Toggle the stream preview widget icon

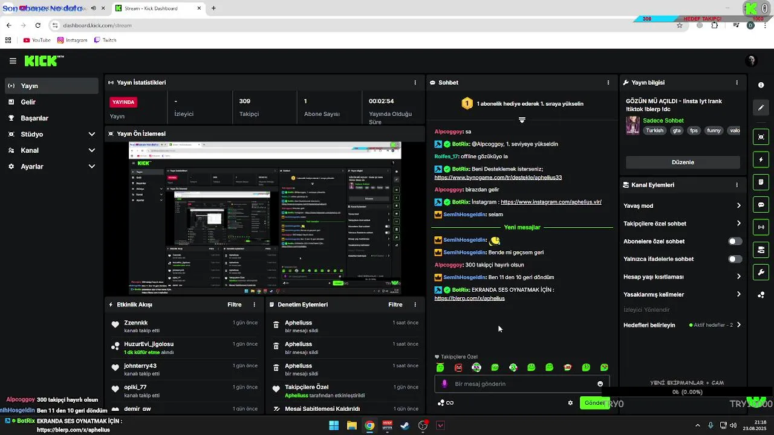click(x=761, y=137)
